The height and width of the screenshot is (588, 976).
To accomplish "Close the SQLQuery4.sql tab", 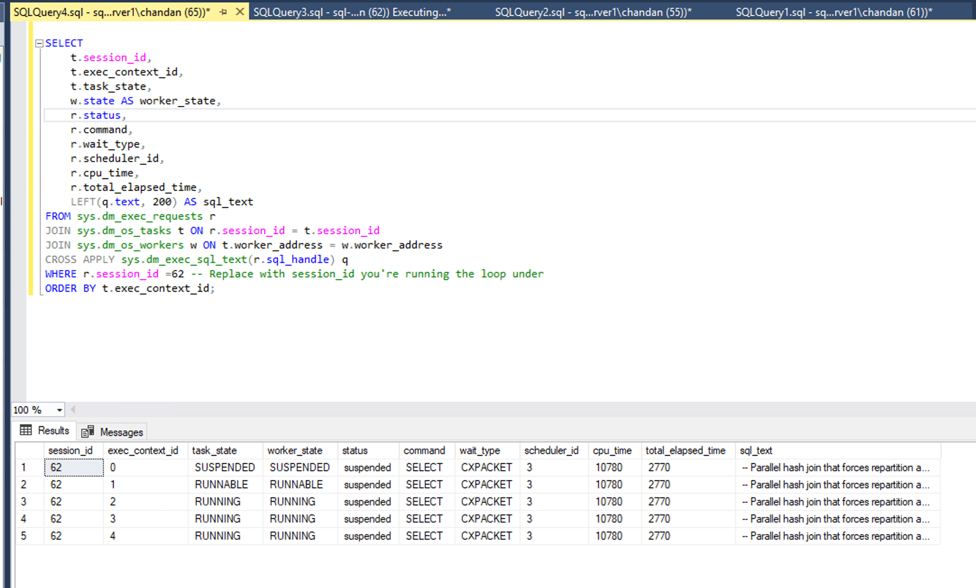I will point(240,12).
